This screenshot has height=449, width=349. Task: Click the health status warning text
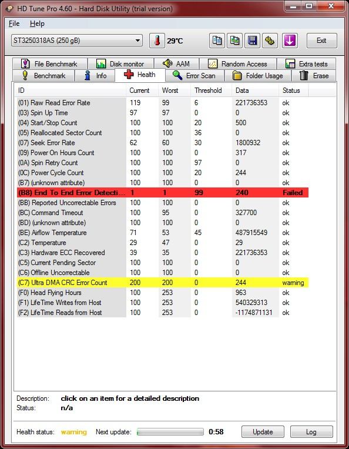pos(74,432)
